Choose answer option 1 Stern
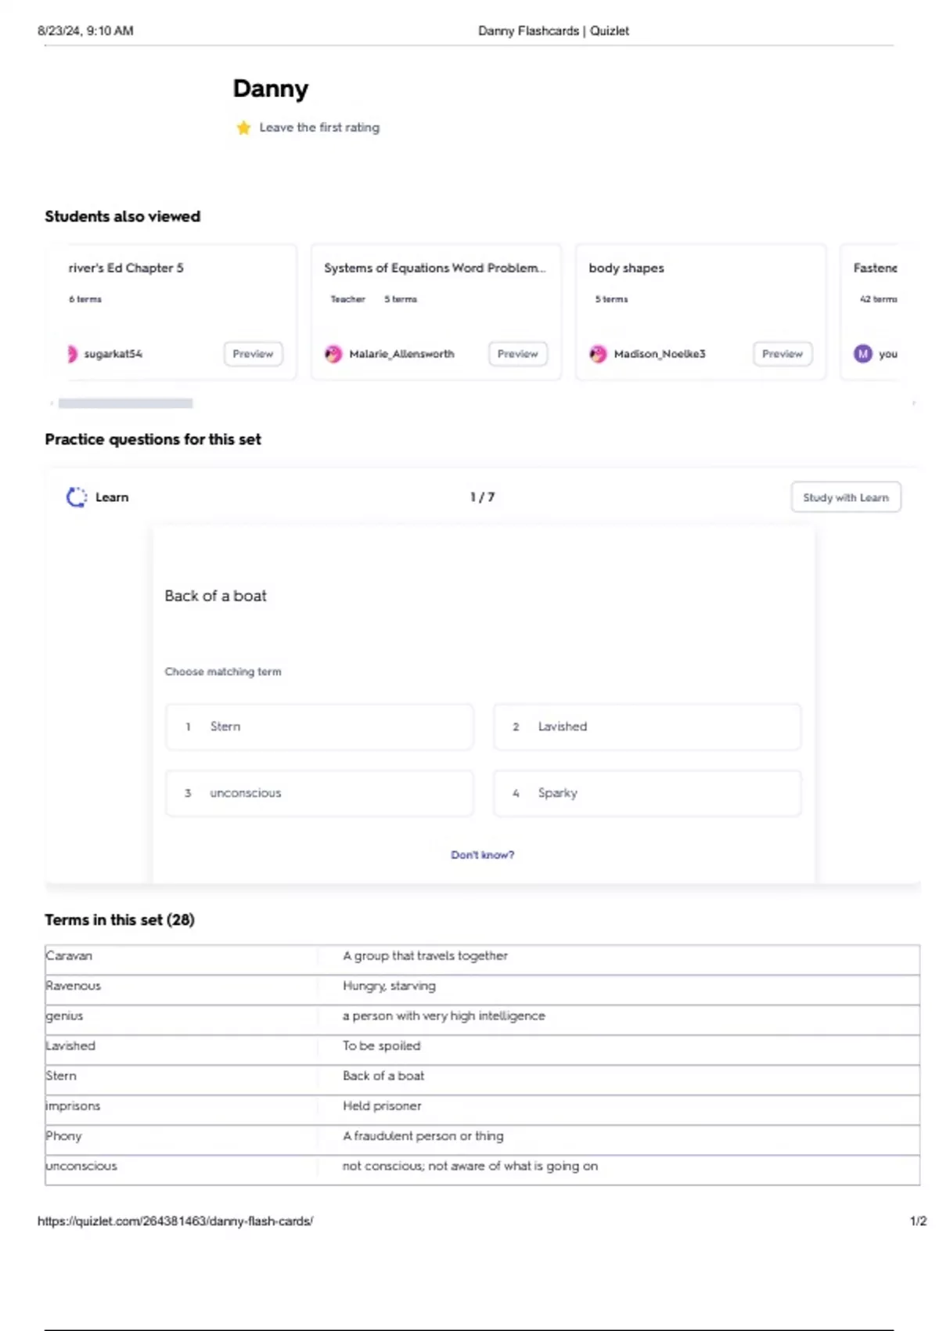Viewport: 939px width, 1331px height. point(319,727)
